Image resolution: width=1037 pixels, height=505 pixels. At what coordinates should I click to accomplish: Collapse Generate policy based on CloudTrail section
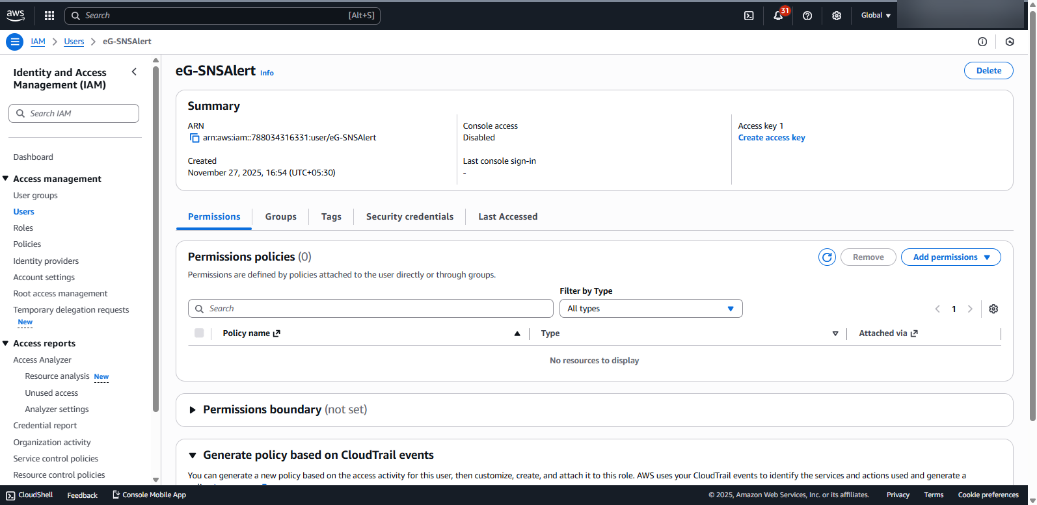pyautogui.click(x=193, y=456)
